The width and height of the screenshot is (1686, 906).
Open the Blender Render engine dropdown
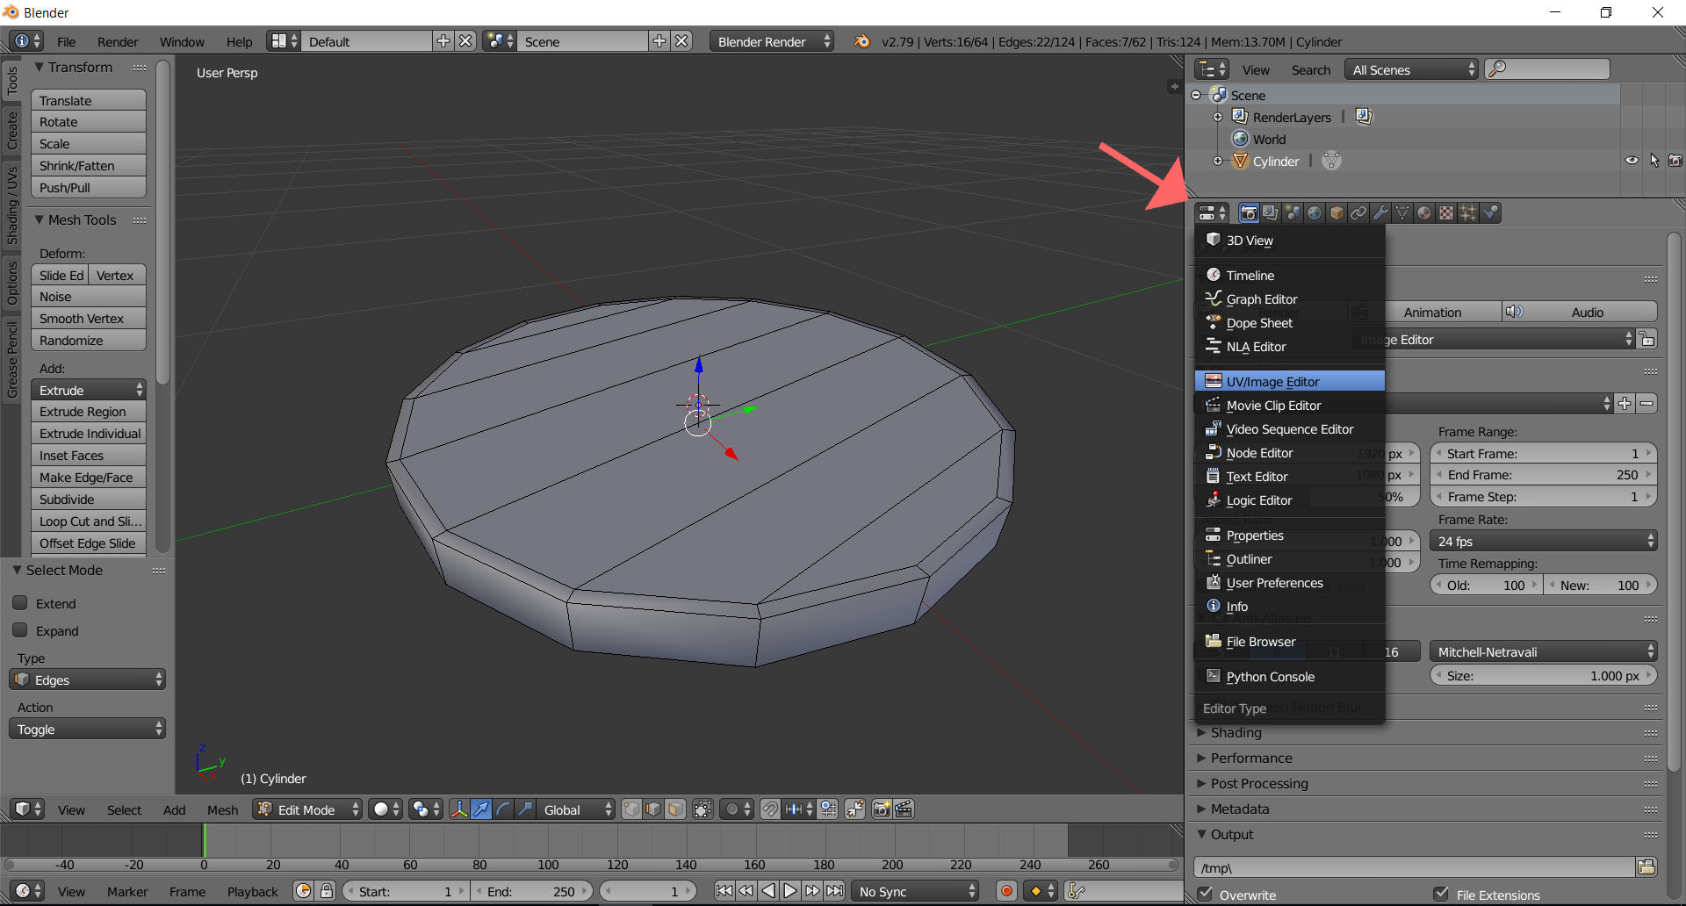pyautogui.click(x=771, y=41)
